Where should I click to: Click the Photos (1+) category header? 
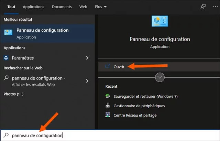point(14,94)
